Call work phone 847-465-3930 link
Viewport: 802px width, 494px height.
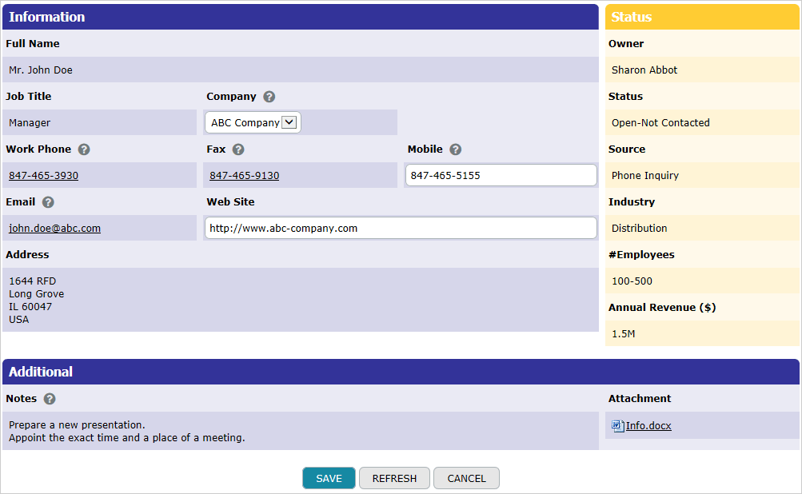[43, 175]
